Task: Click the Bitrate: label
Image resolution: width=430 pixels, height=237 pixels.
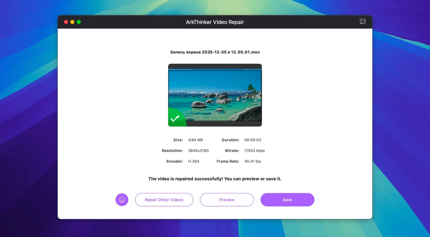Action: click(x=232, y=151)
